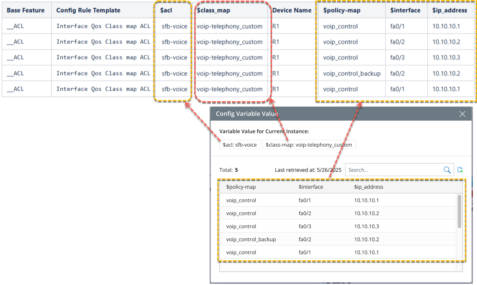The width and height of the screenshot is (477, 285).
Task: Select voip_control_backup in main table
Action: click(352, 74)
